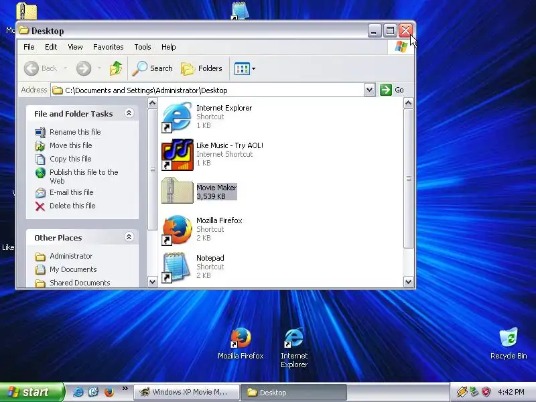
Task: Click the red X Delete icon
Action: click(40, 206)
